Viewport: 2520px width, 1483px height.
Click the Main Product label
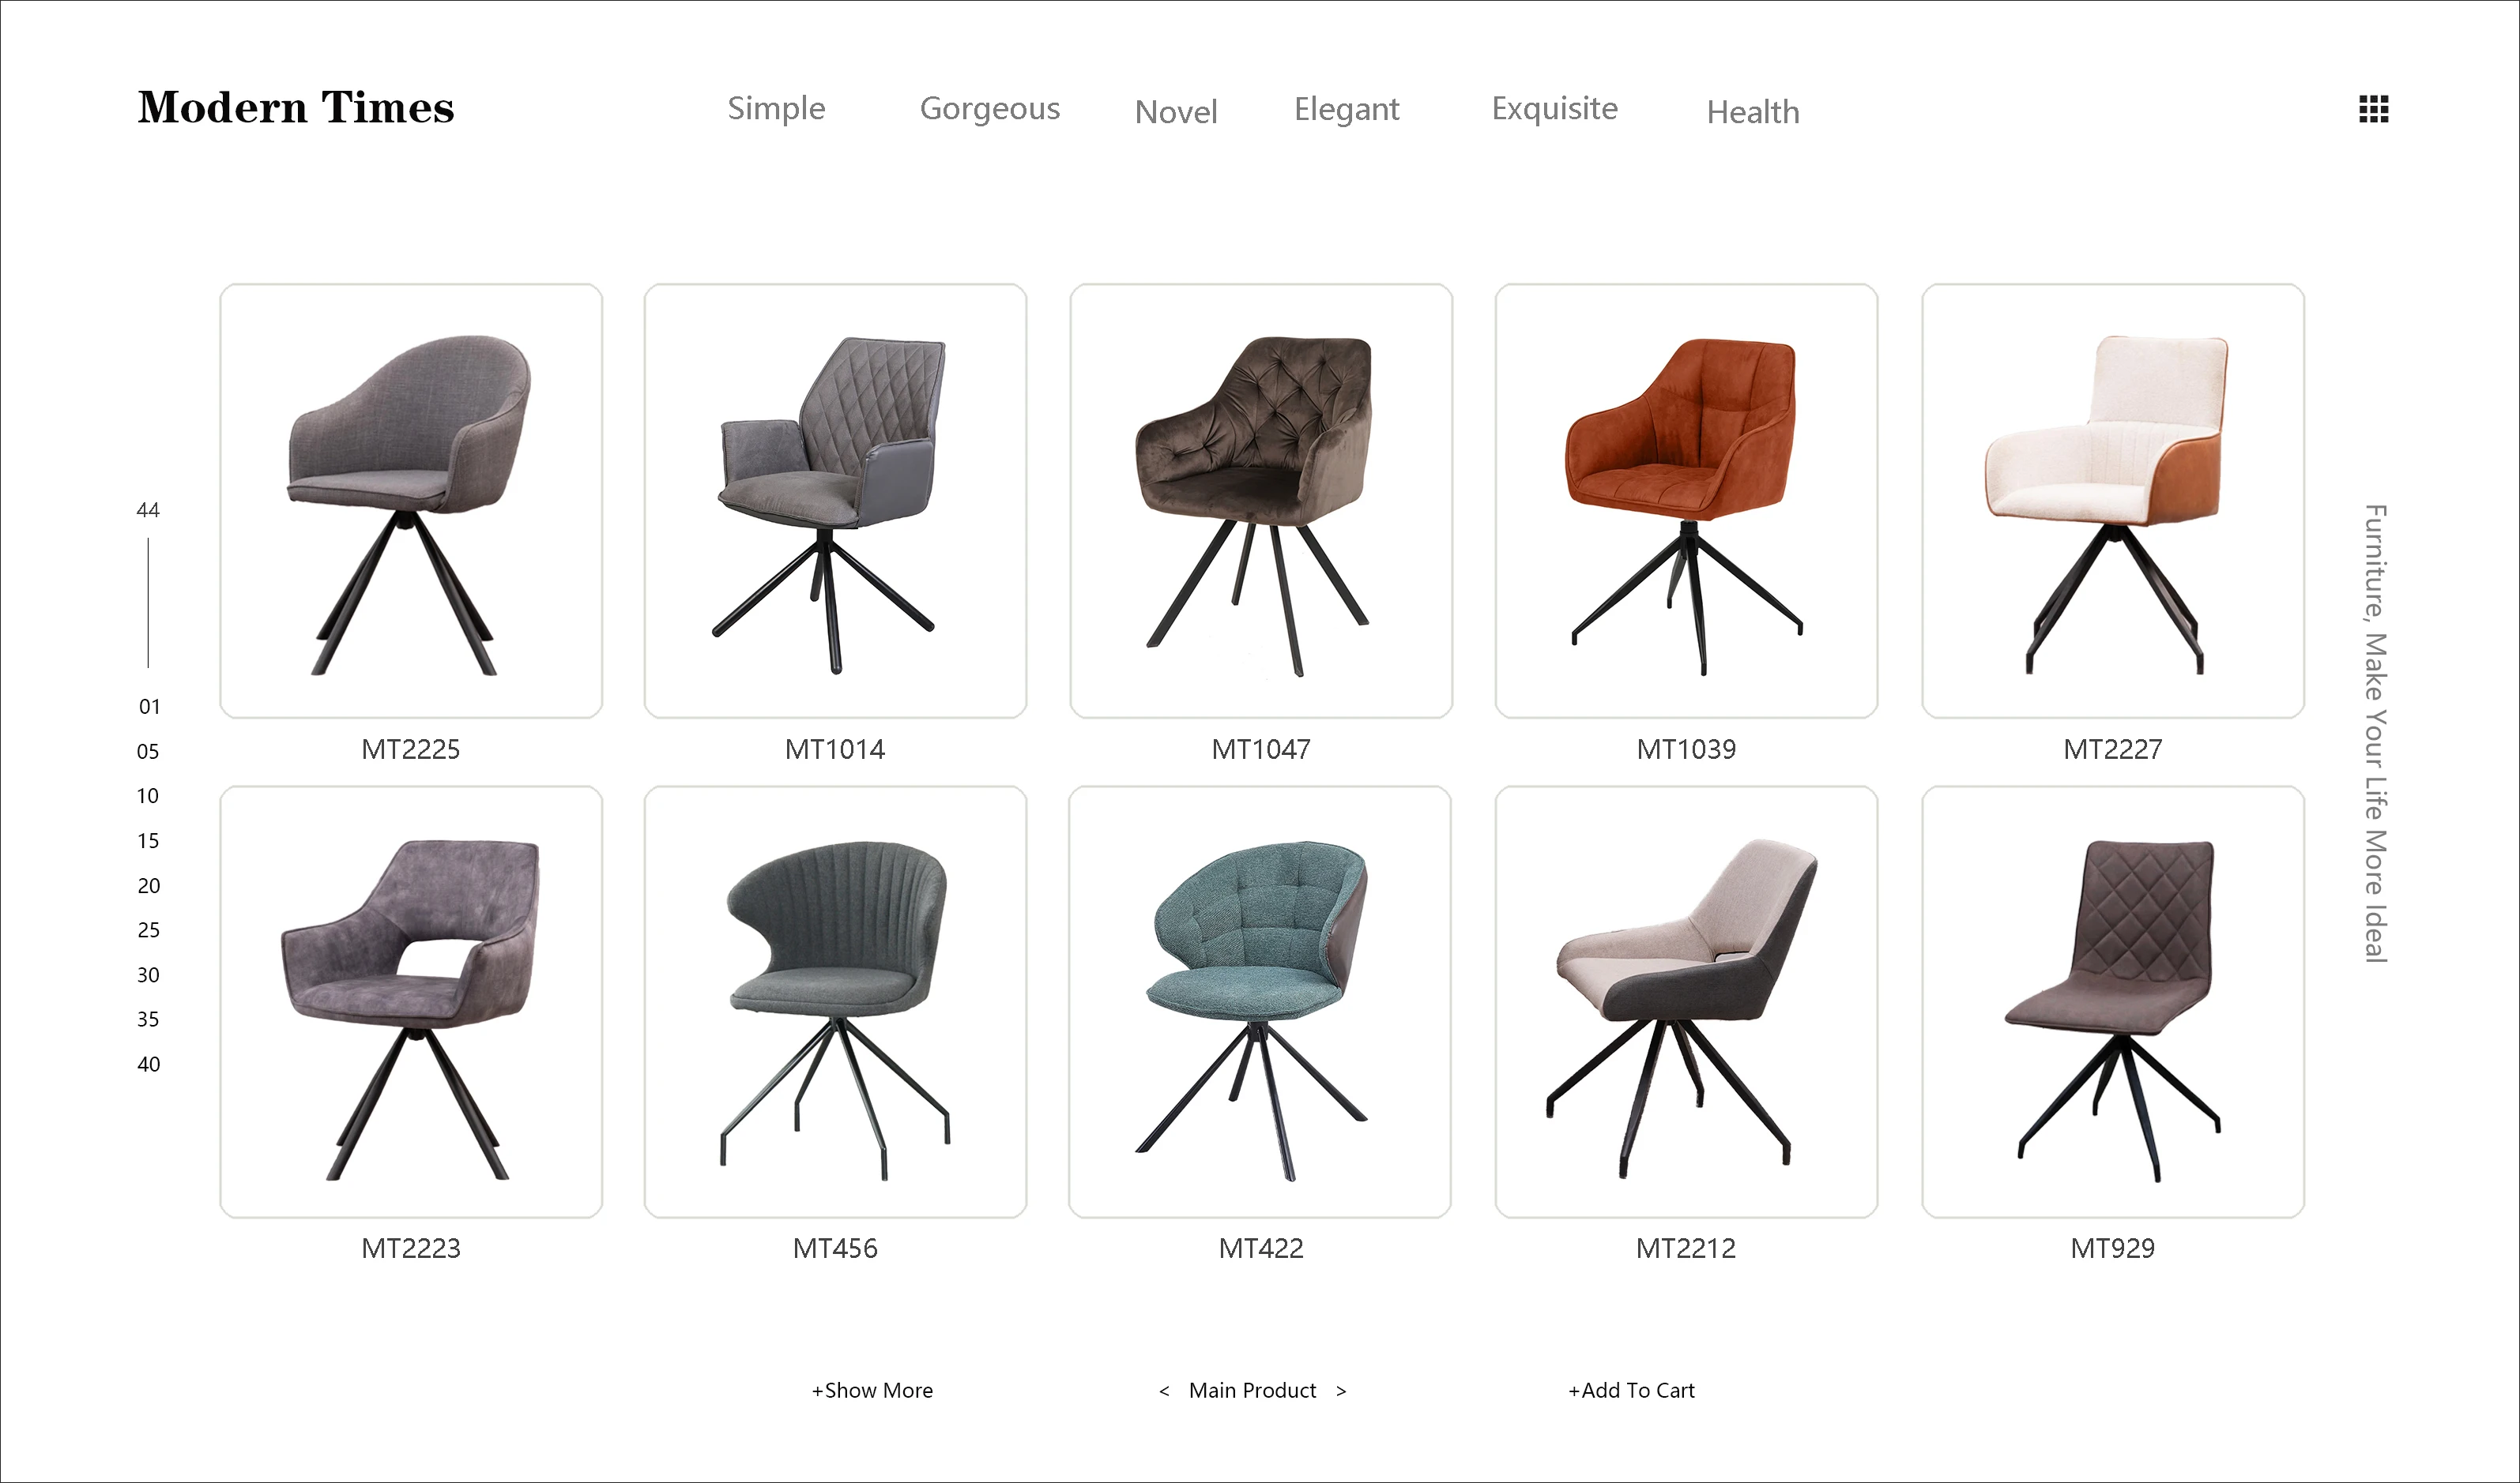(x=1252, y=1390)
